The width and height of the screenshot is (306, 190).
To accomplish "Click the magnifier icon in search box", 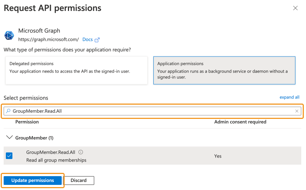I will (8, 111).
